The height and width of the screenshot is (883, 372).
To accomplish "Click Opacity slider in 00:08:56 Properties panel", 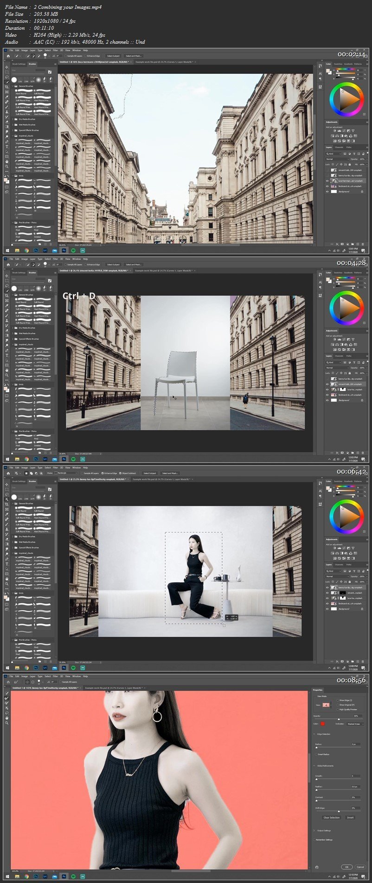I will click(339, 719).
